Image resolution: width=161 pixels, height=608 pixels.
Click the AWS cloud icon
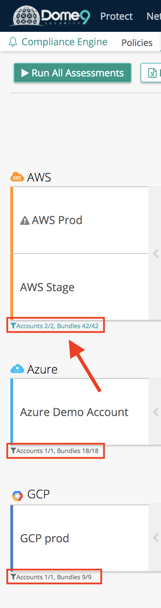click(x=17, y=177)
